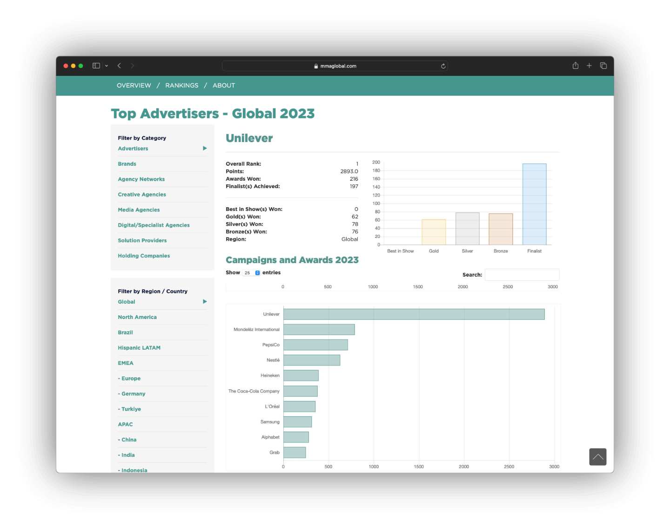Click the arrow icon beside Advertisers
670x529 pixels.
(205, 149)
